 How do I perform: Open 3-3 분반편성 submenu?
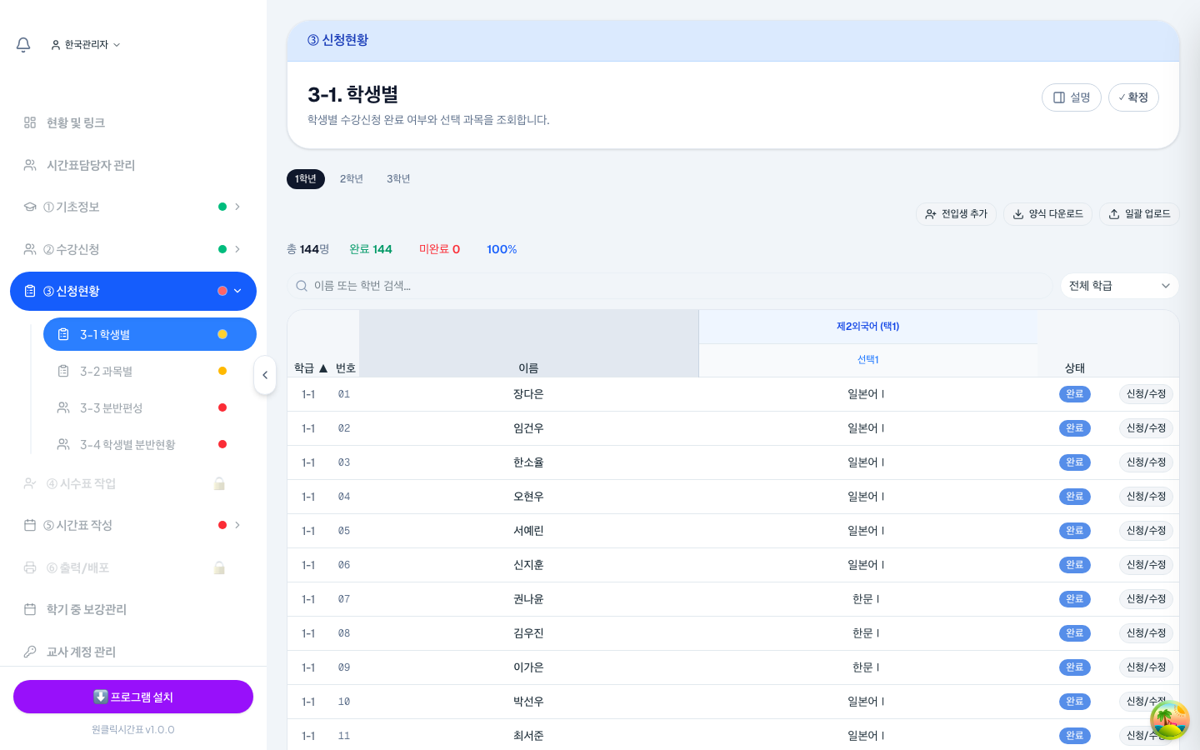150,407
